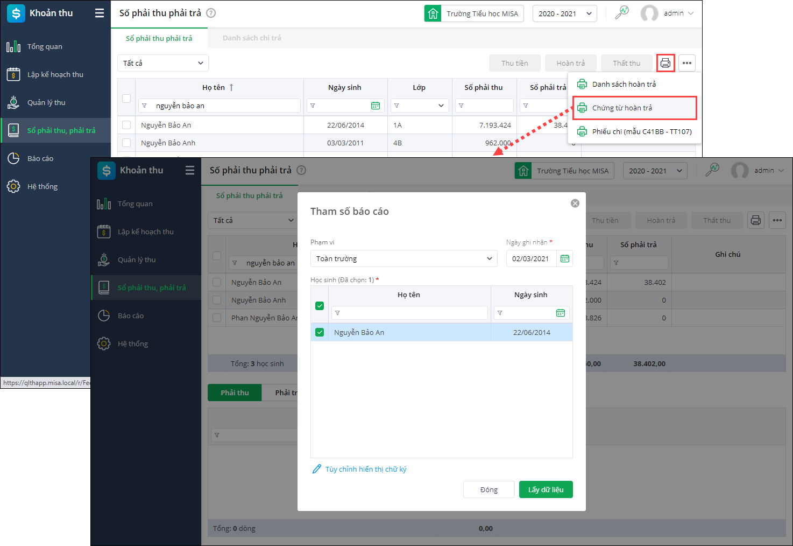Screen dimensions: 793x546
Task: Click the Khoản thu logo in rear window
Action: (x=16, y=13)
